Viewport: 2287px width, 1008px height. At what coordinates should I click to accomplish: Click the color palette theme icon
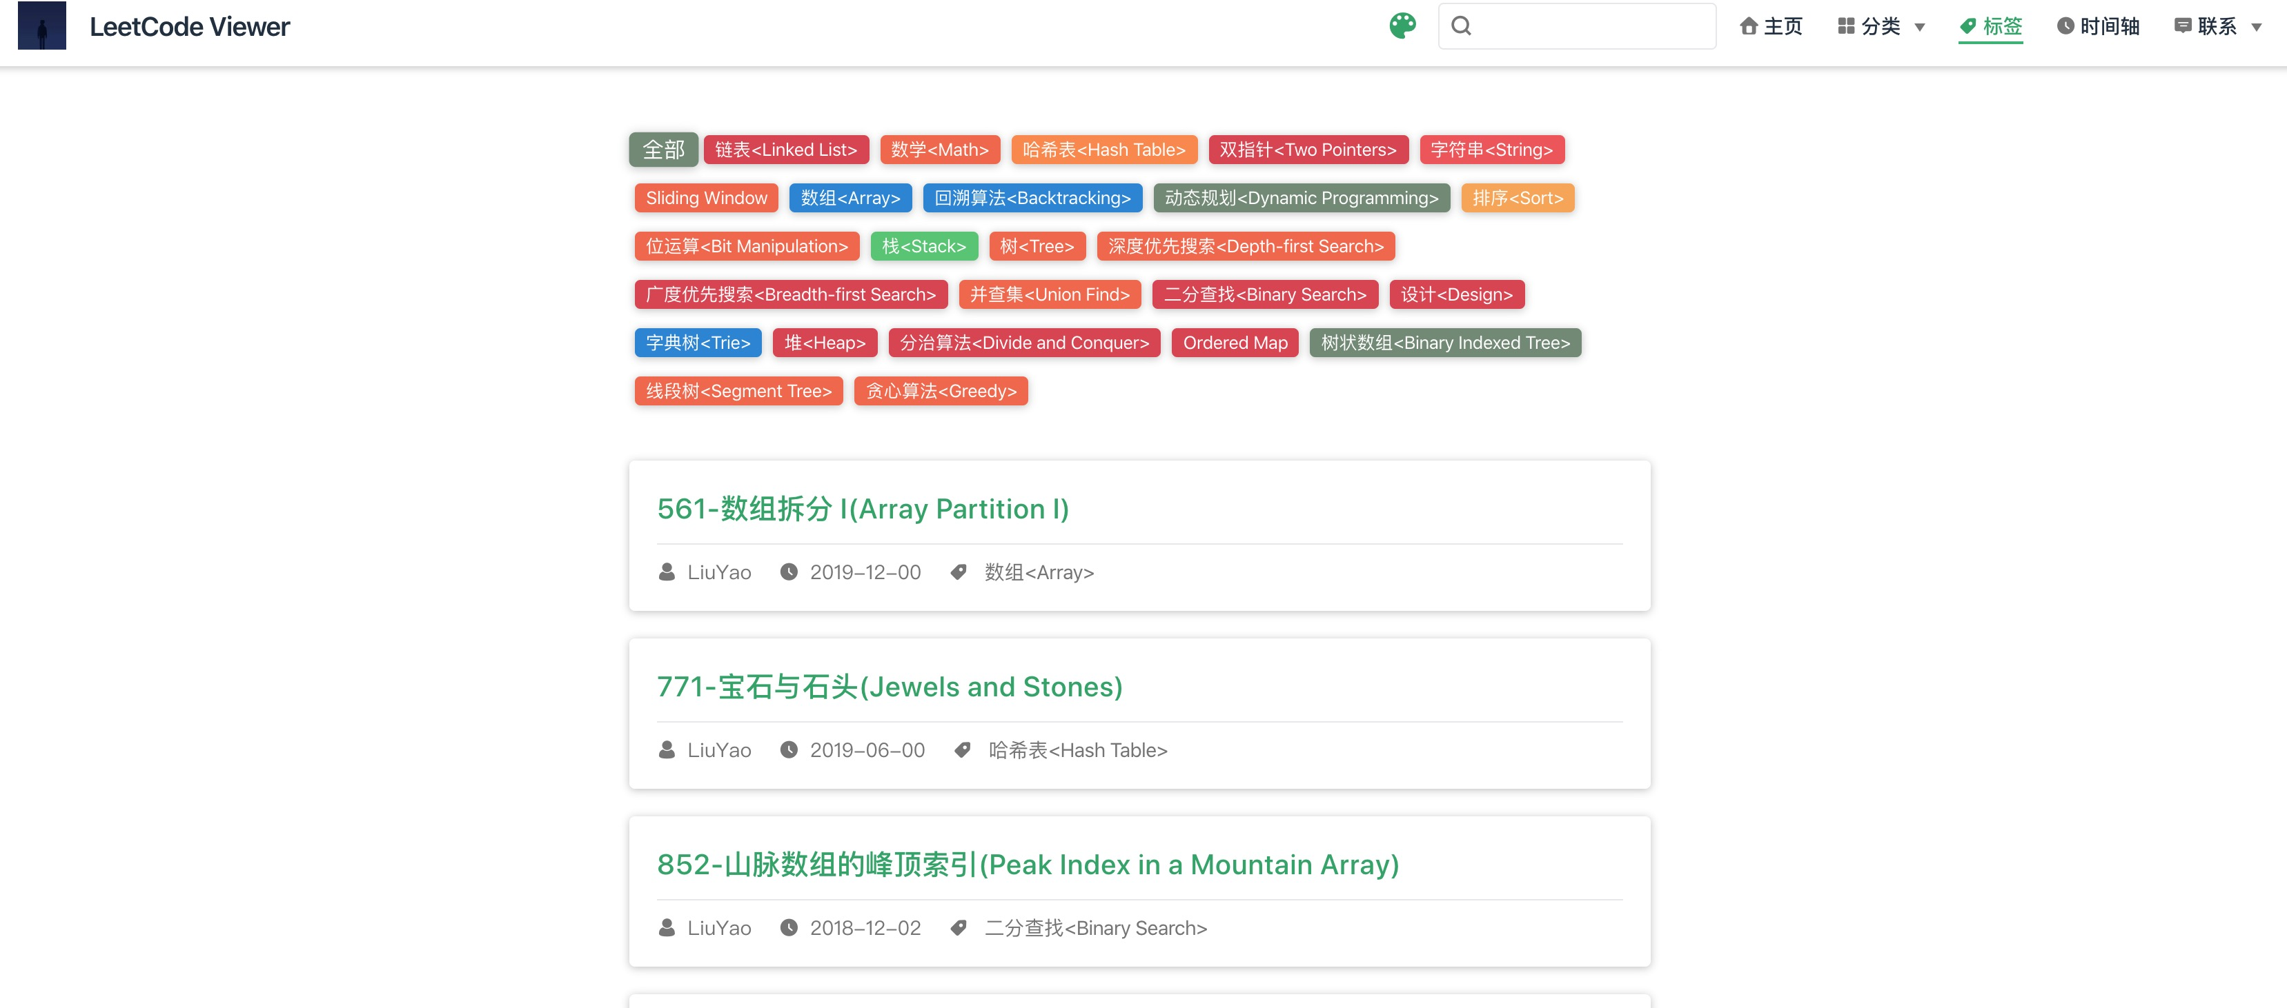coord(1402,26)
